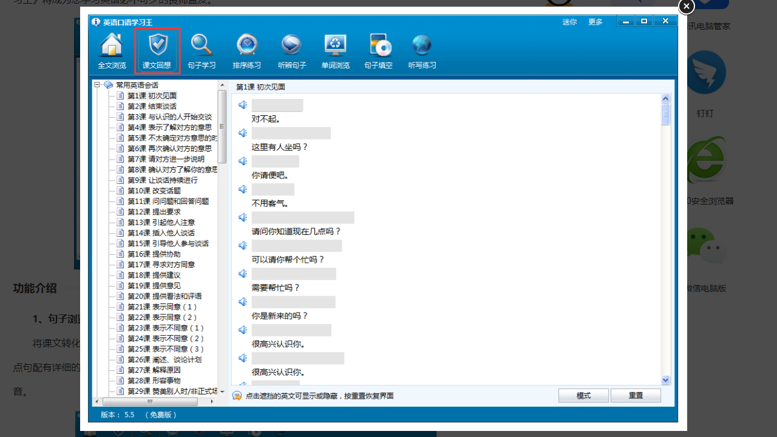Enter 听写练习 dictation practice mode
Viewport: 777px width, 437px height.
[x=421, y=51]
